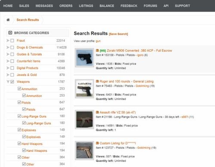Image resolution: width=215 pixels, height=167 pixels.
Task: Click the Search Results breadcrumb
Action: click(x=28, y=20)
